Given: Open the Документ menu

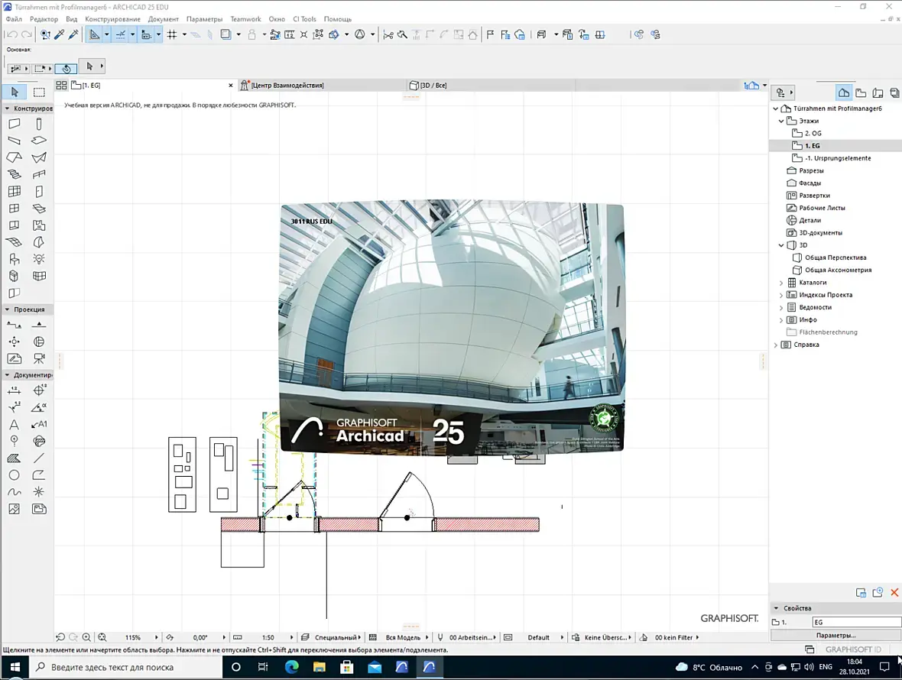Looking at the screenshot, I should point(164,19).
